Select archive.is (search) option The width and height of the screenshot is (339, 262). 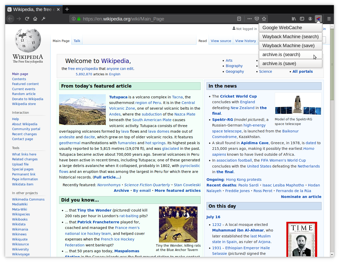coord(290,55)
